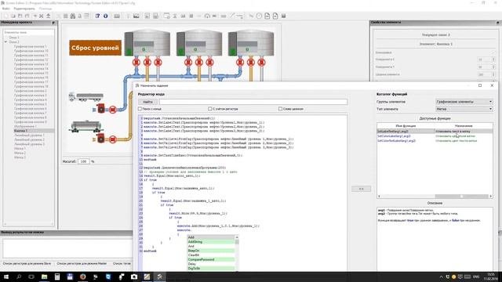This screenshot has height=282, width=502.
Task: Click the X delete icon in toolbar
Action: pyautogui.click(x=42, y=16)
